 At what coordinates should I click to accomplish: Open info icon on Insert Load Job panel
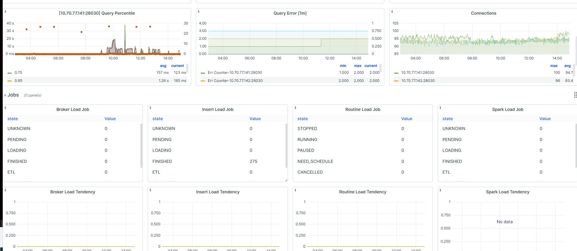pos(150,108)
